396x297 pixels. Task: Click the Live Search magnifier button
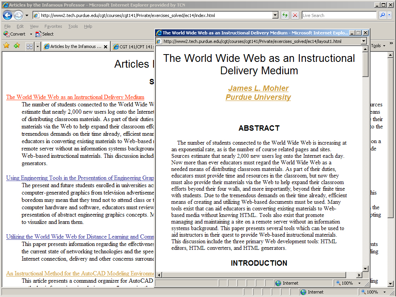[382, 15]
